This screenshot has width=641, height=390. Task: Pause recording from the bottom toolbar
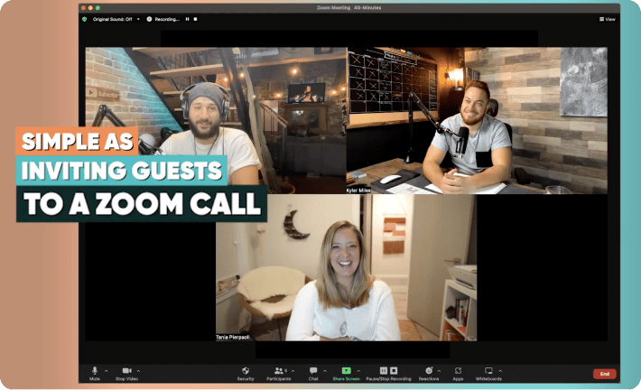(x=384, y=370)
